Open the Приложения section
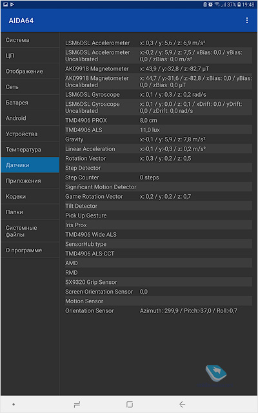Screen dimensions: 258x413 tap(30, 181)
